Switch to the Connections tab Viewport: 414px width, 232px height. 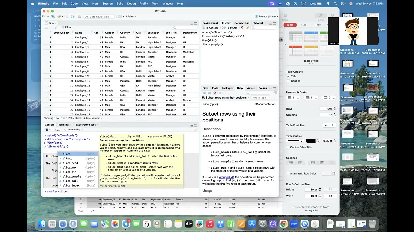point(242,23)
